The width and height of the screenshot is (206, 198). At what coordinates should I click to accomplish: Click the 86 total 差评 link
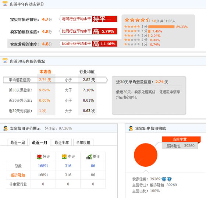(93, 166)
